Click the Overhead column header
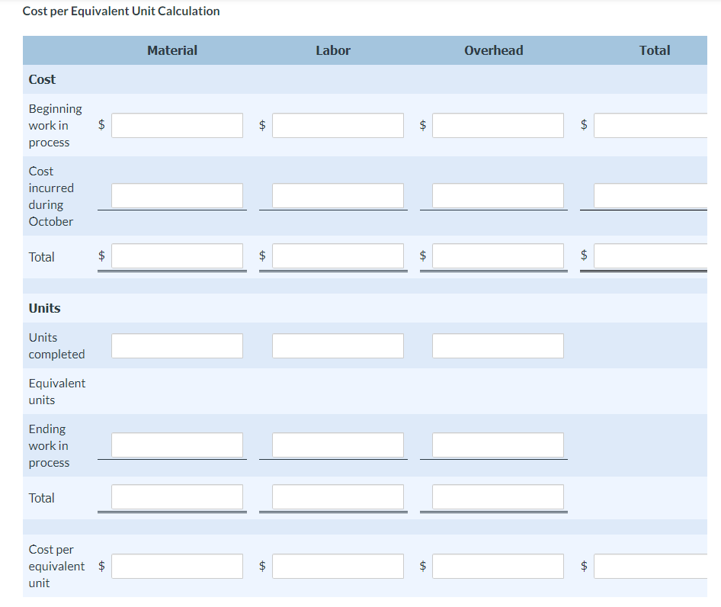 (x=493, y=50)
